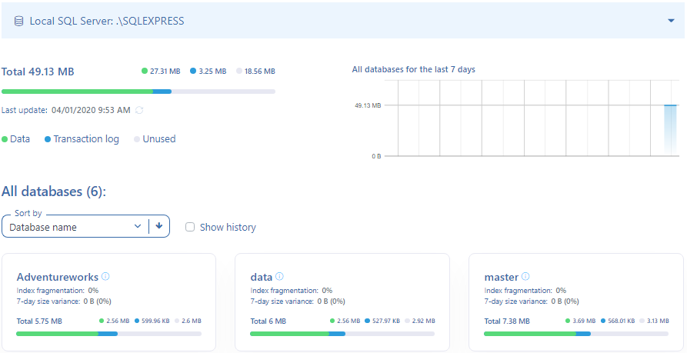Toggle the Transaction log legend label
This screenshot has width=687, height=353.
coord(86,139)
